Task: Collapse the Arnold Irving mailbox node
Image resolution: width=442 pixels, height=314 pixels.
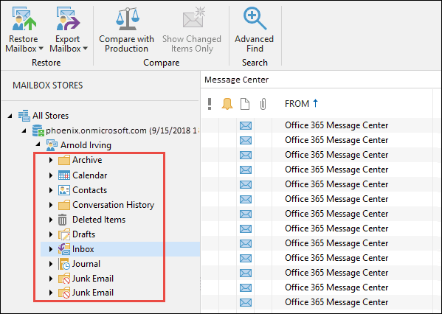Action: point(38,144)
